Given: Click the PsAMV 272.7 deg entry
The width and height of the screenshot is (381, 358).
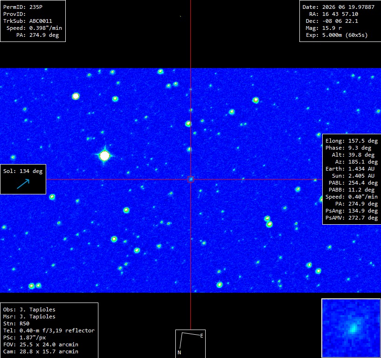Looking at the screenshot, I should (x=352, y=218).
